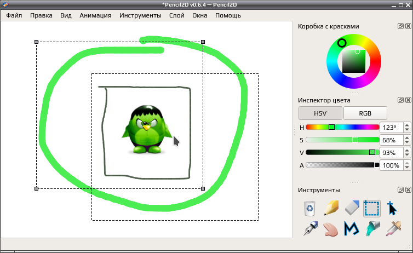The image size is (413, 253).
Task: Decrease alpha with A down arrow
Action: coord(407,168)
